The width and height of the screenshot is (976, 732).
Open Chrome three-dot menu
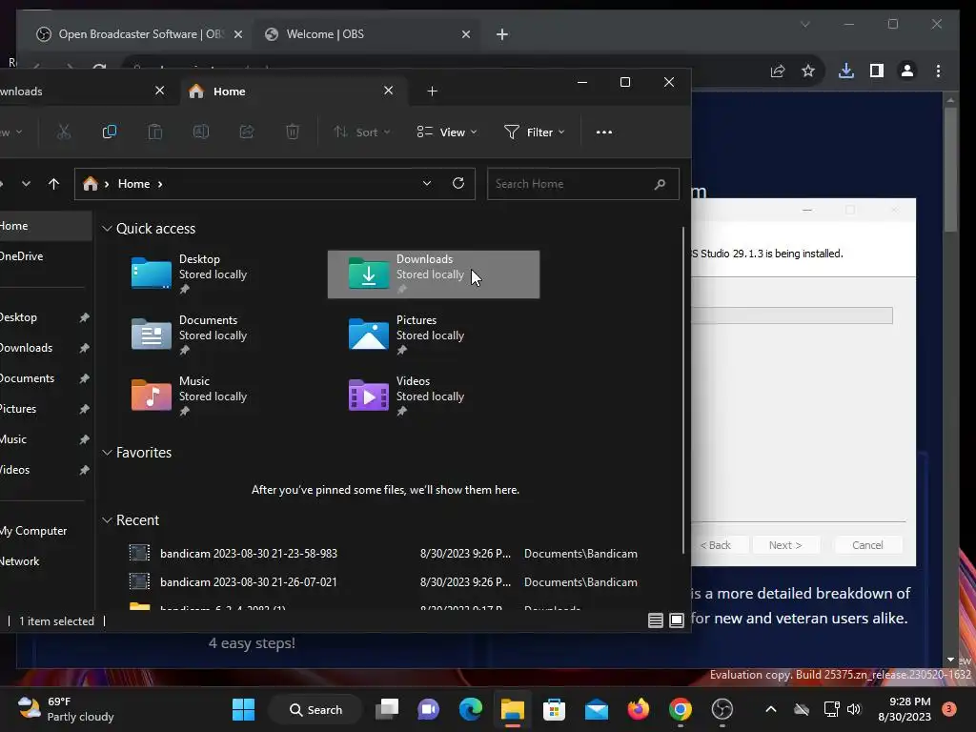tap(938, 71)
